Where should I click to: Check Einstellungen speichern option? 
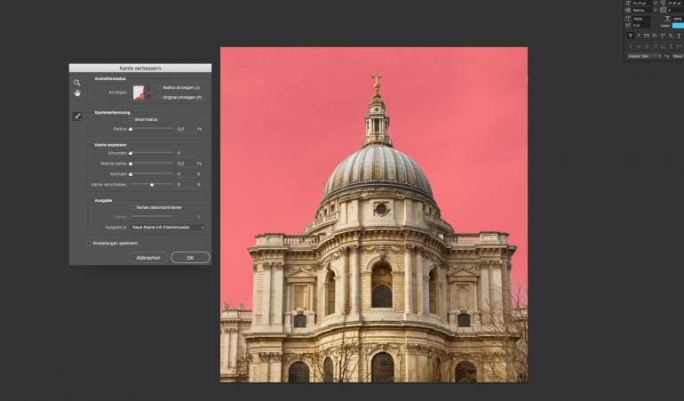(x=89, y=244)
